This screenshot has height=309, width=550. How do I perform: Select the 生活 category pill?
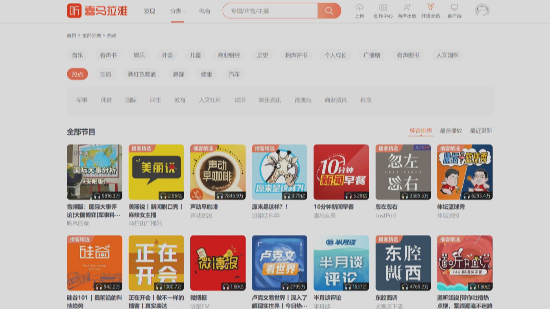105,74
